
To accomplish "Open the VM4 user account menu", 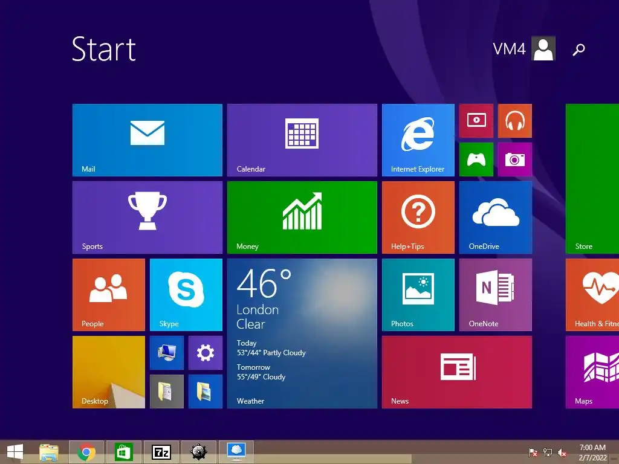I will coord(524,48).
